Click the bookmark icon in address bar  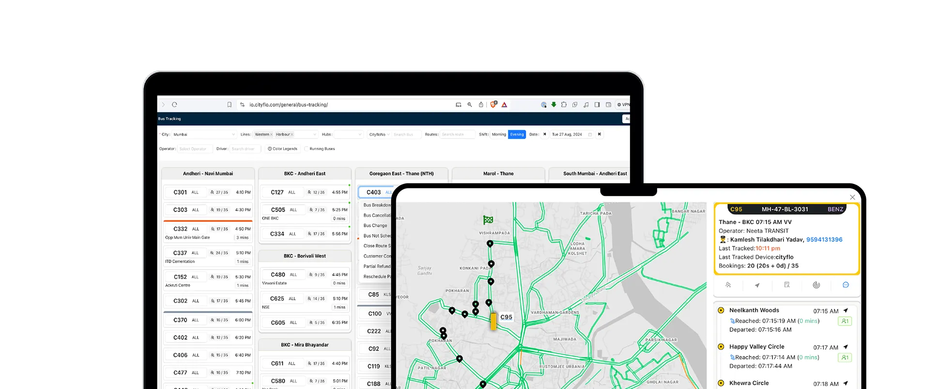[x=230, y=105]
